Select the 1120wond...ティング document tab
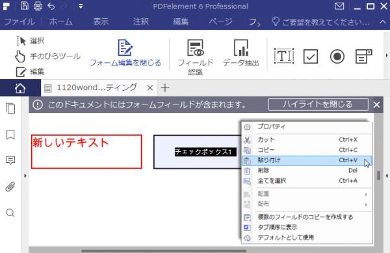Image resolution: width=390 pixels, height=253 pixels. click(96, 88)
